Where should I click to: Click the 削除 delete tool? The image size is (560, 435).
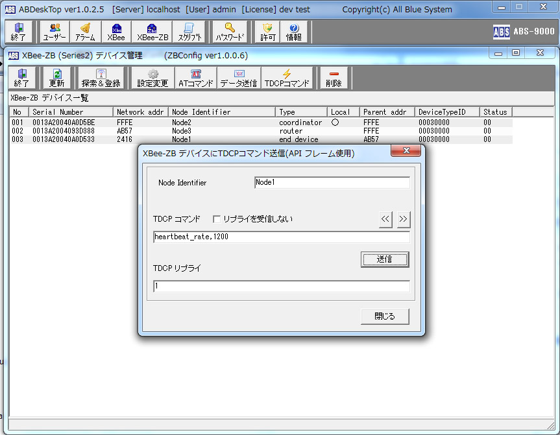click(334, 78)
